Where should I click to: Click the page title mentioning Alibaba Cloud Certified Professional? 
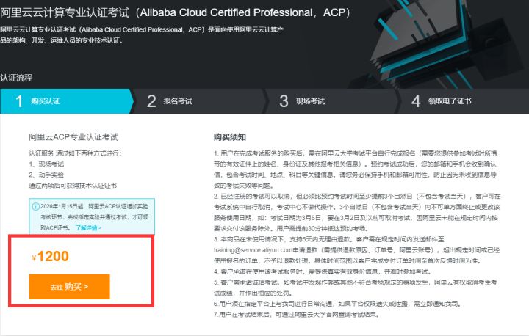[176, 12]
